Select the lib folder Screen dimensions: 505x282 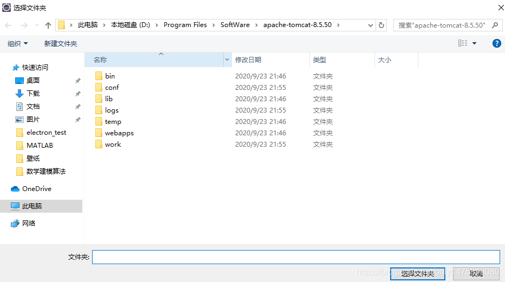click(108, 99)
